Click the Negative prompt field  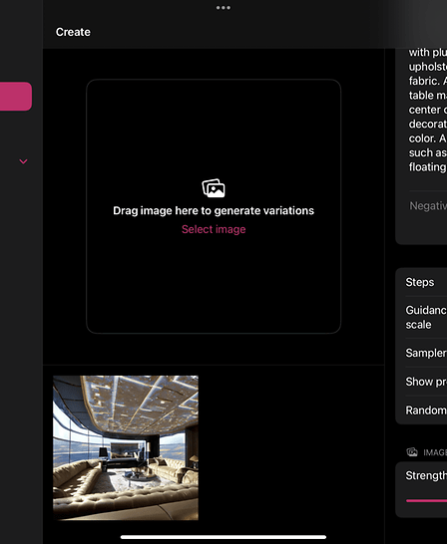428,205
